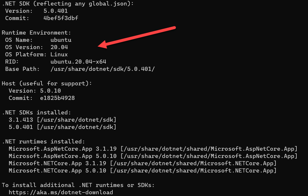Click the OS Platform value Linux
This screenshot has width=308, height=196.
[59, 54]
